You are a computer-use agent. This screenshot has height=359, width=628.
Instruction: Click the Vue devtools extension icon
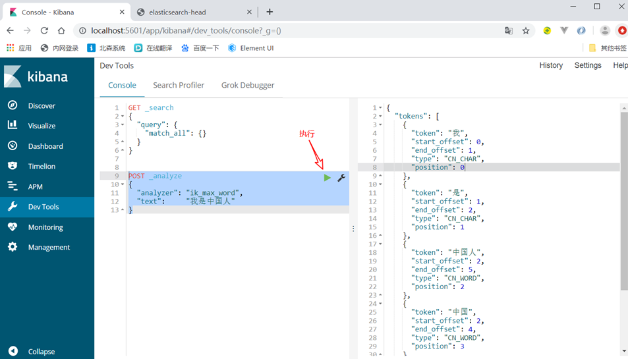(x=564, y=30)
